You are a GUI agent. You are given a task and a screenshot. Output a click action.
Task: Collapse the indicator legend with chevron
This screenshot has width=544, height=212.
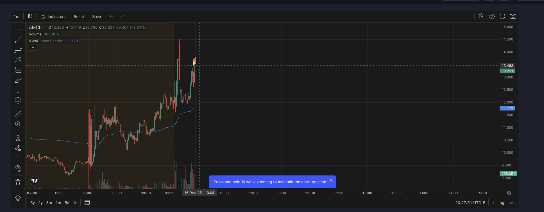pos(33,48)
